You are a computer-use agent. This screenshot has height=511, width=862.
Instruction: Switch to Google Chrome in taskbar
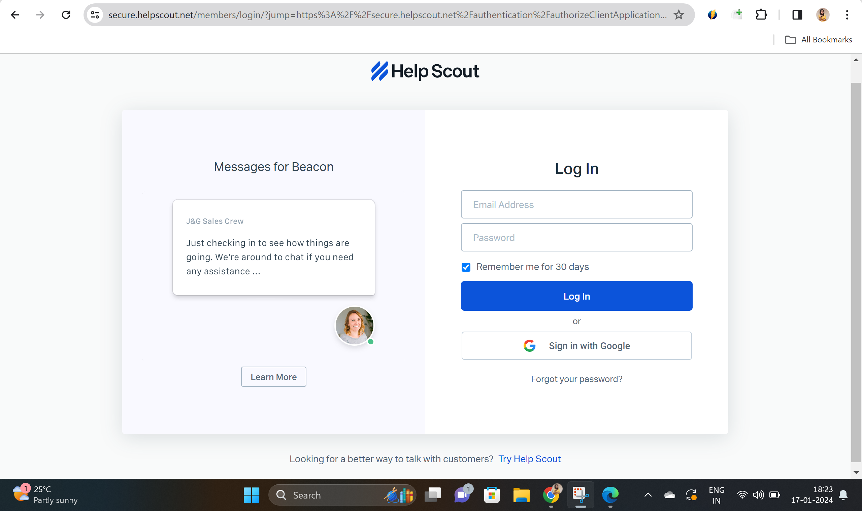(551, 495)
